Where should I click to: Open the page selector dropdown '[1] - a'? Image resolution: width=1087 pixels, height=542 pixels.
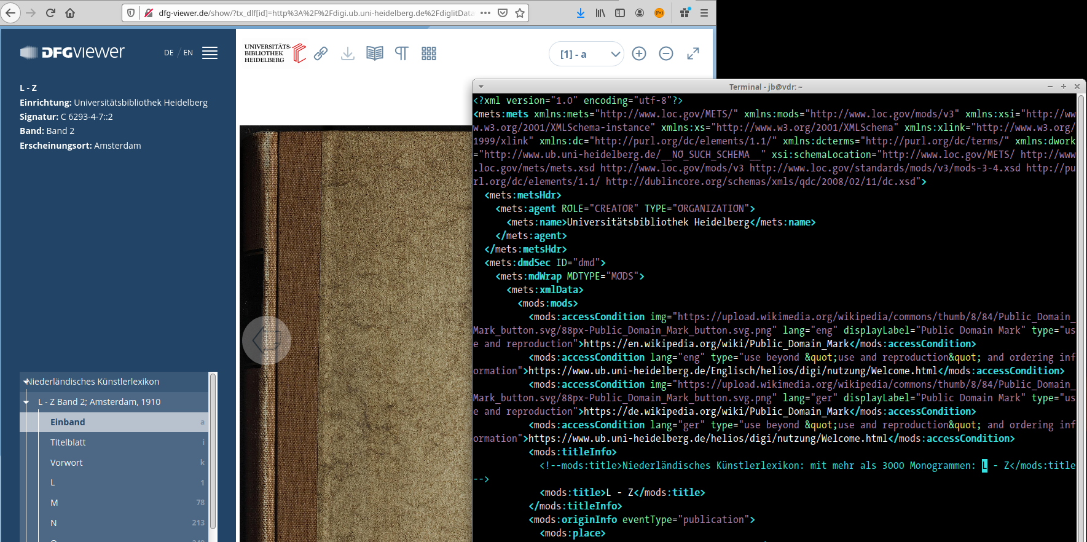tap(587, 54)
